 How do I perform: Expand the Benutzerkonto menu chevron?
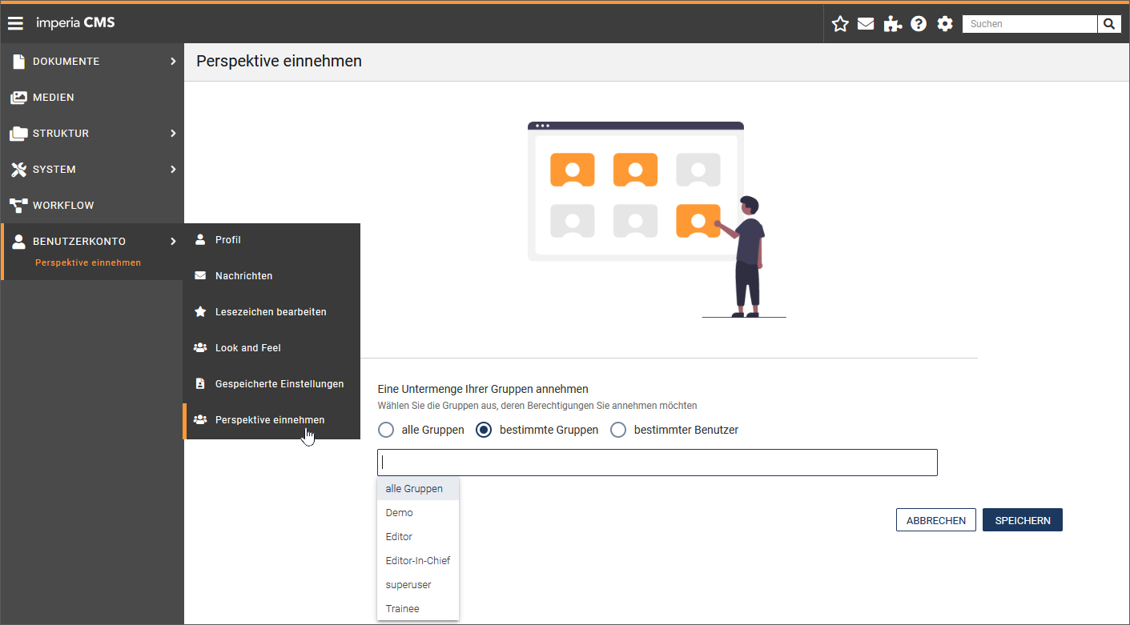point(173,242)
